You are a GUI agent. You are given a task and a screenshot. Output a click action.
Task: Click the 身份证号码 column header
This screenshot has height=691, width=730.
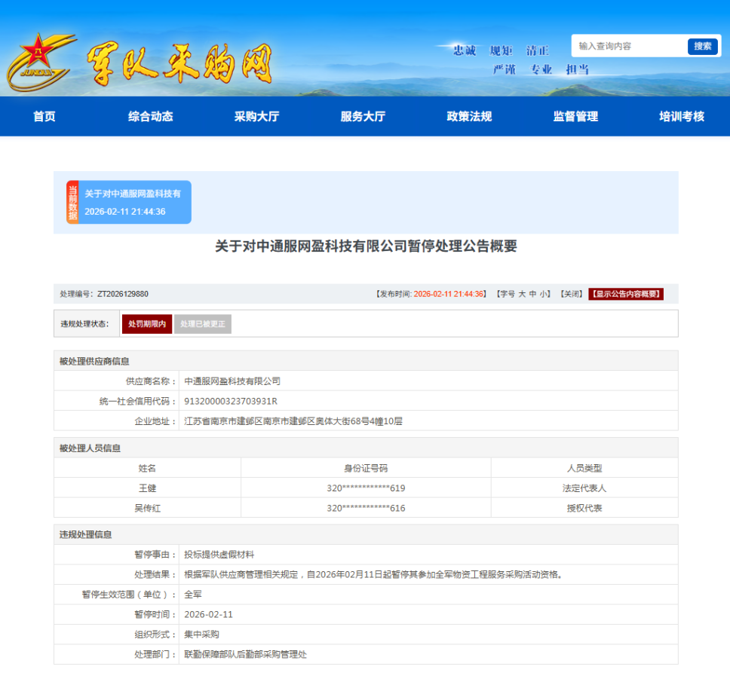click(366, 468)
